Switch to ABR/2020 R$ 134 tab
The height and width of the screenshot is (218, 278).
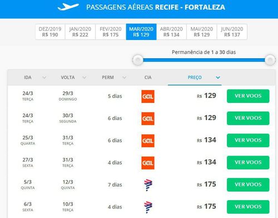[x=171, y=32]
